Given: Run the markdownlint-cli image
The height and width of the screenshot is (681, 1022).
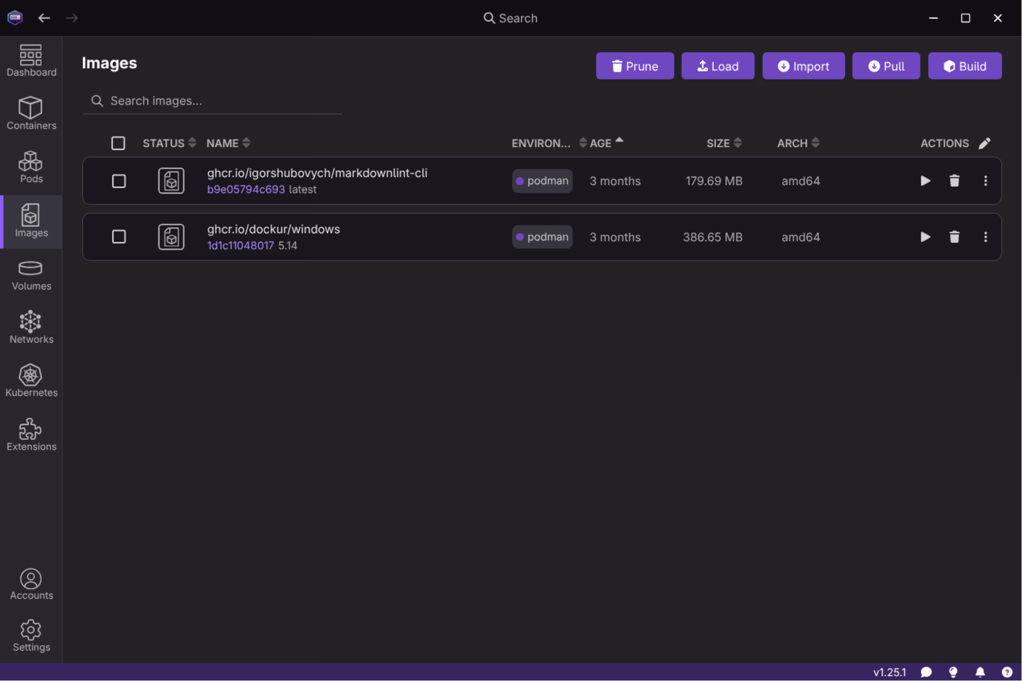Looking at the screenshot, I should [925, 180].
